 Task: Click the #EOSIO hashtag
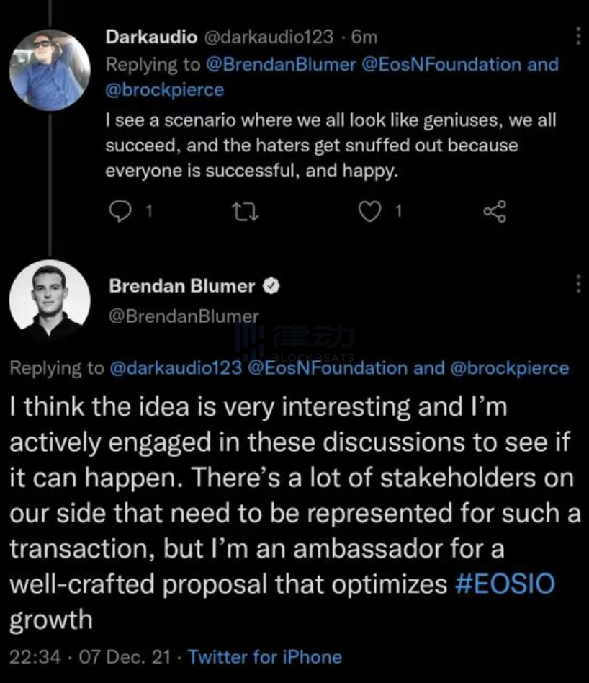pos(505,584)
